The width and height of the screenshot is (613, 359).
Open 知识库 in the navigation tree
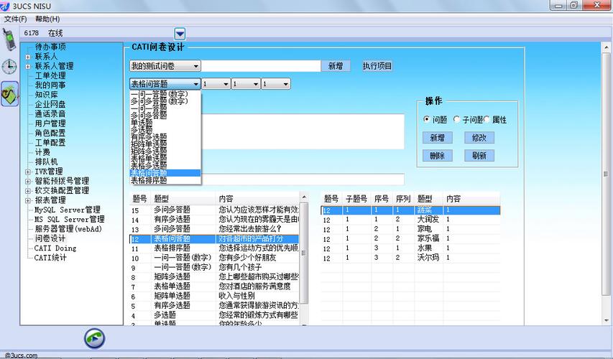(x=47, y=95)
